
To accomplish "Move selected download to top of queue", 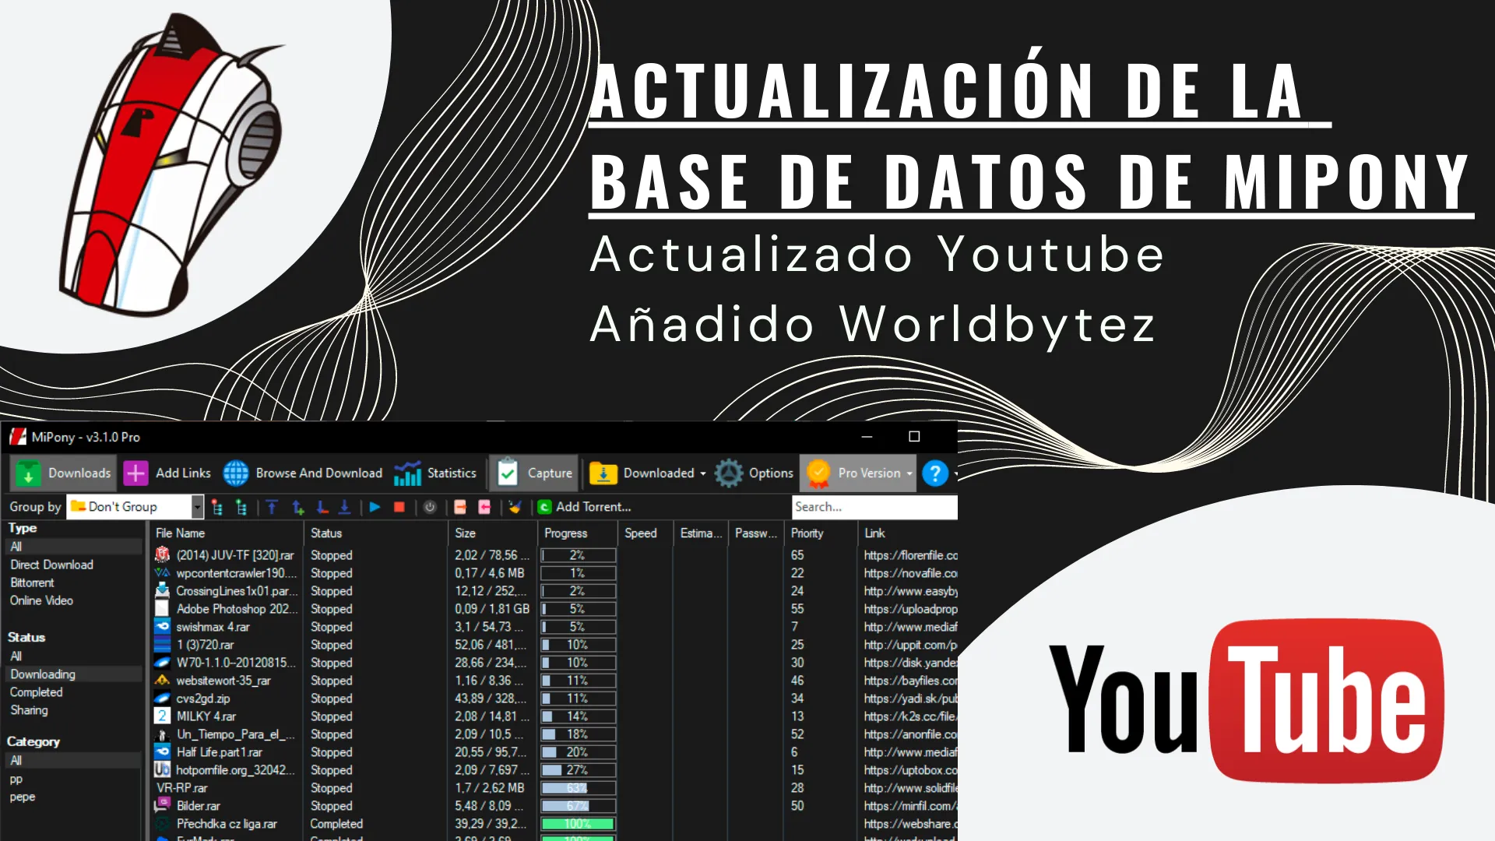I will (x=272, y=508).
